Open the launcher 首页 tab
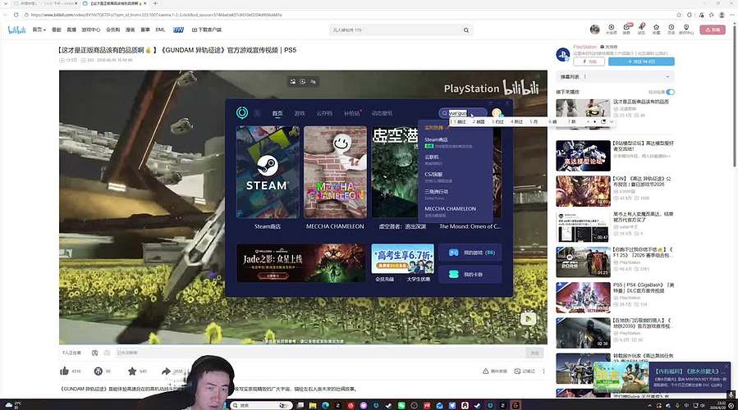The height and width of the screenshot is (410, 738). coord(277,113)
